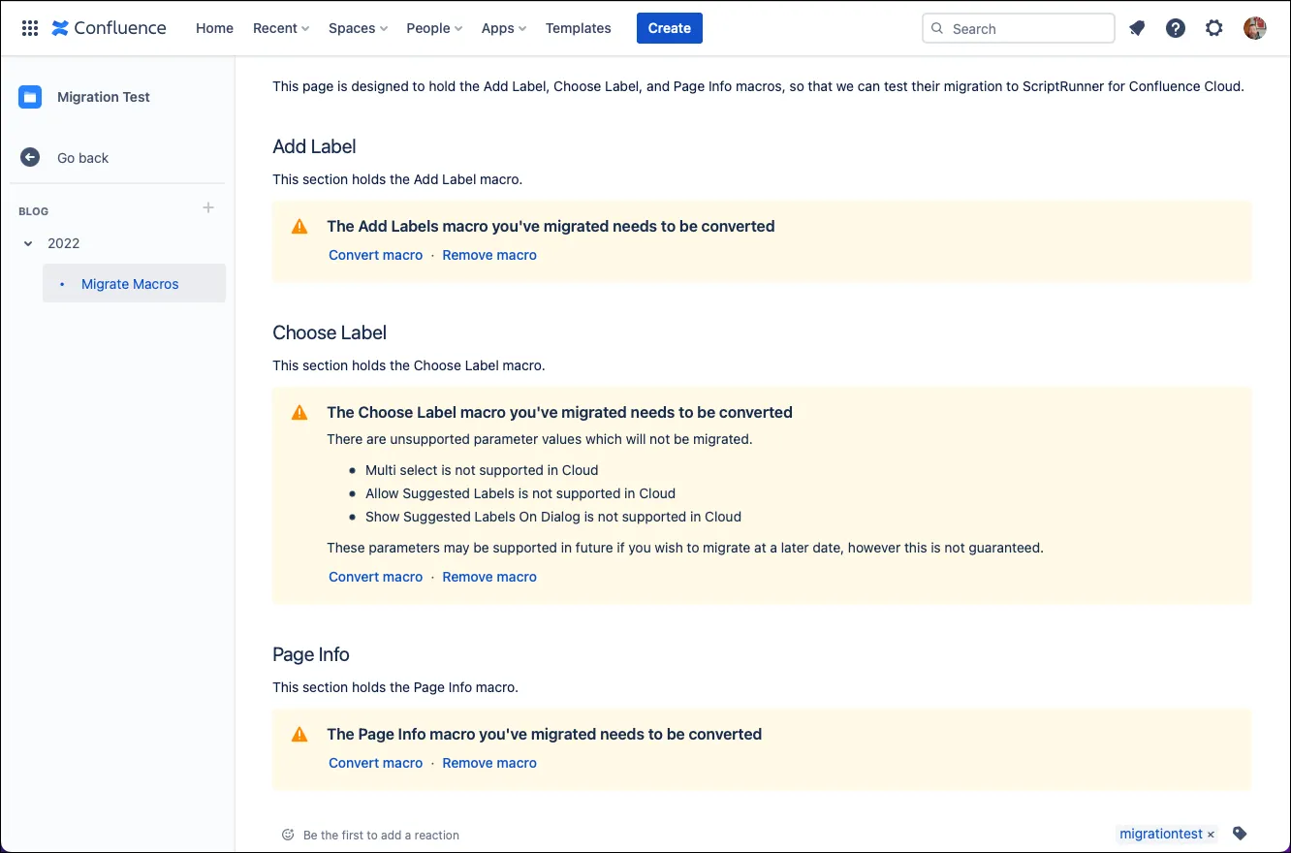This screenshot has height=853, width=1291.
Task: Open Templates in top navigation
Action: (x=579, y=28)
